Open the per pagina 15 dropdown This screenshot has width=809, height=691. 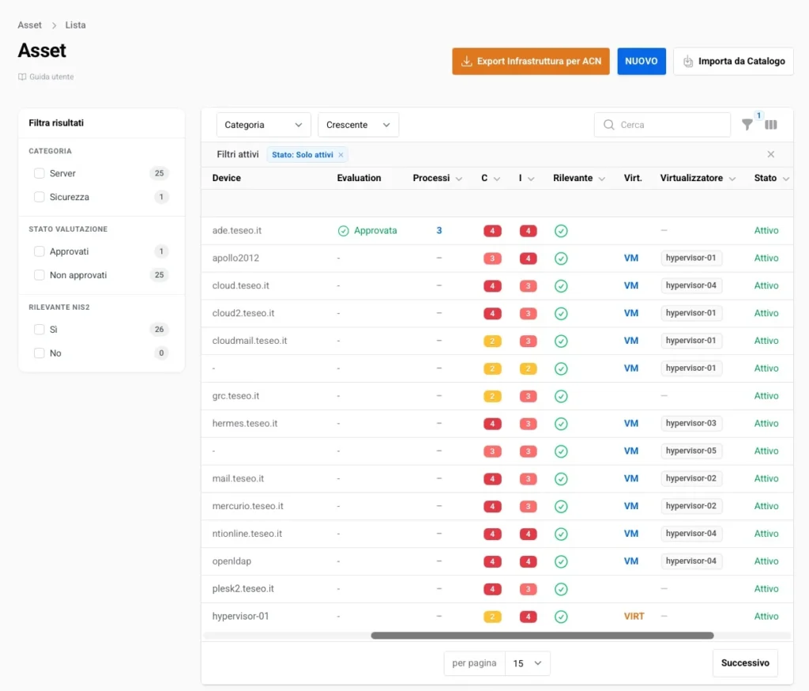527,663
